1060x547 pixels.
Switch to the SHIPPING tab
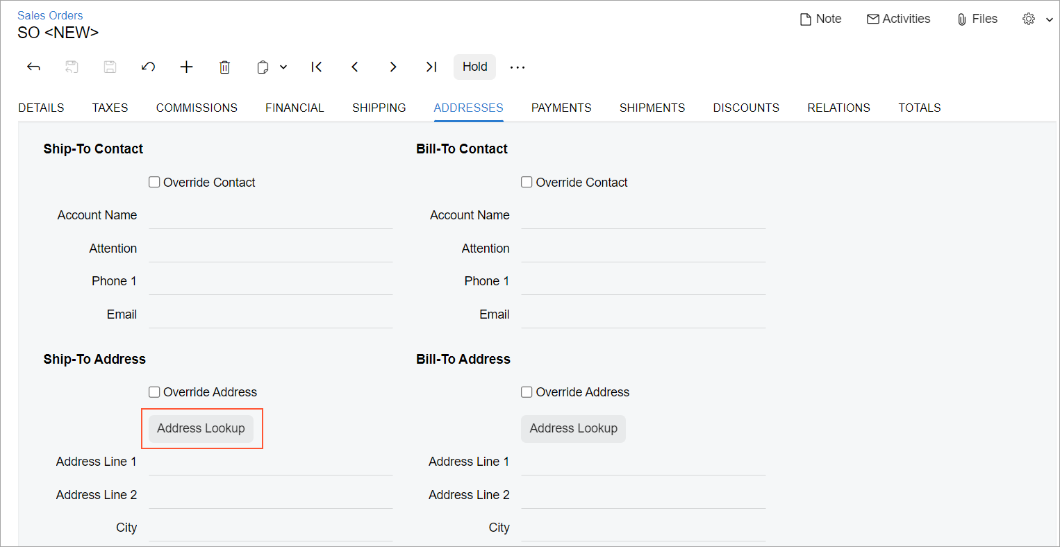pyautogui.click(x=379, y=108)
